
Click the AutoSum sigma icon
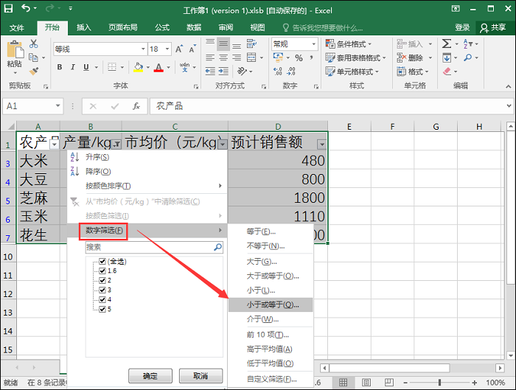[x=447, y=43]
